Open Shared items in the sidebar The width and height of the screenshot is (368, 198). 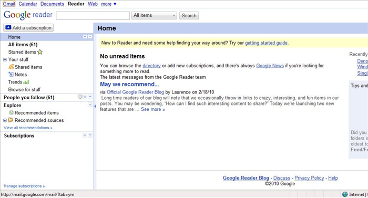click(28, 67)
